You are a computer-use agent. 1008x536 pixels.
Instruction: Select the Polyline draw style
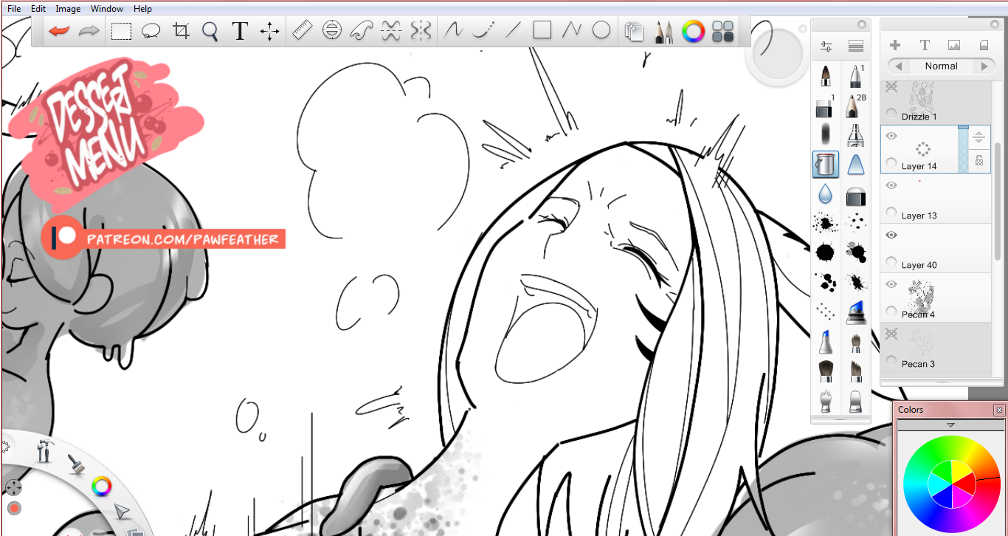pyautogui.click(x=572, y=31)
